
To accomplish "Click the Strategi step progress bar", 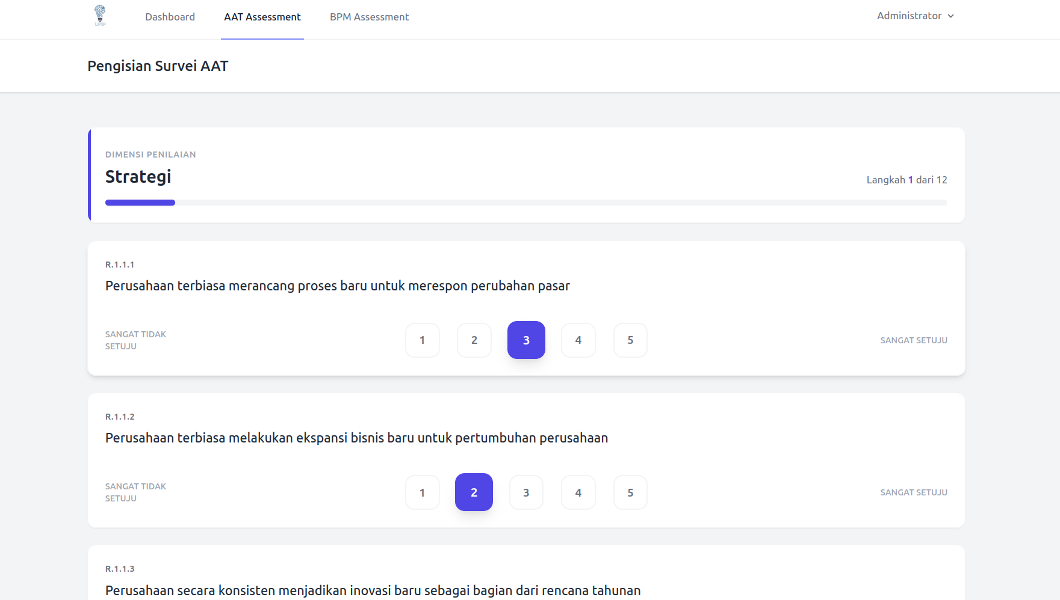I will pyautogui.click(x=525, y=203).
